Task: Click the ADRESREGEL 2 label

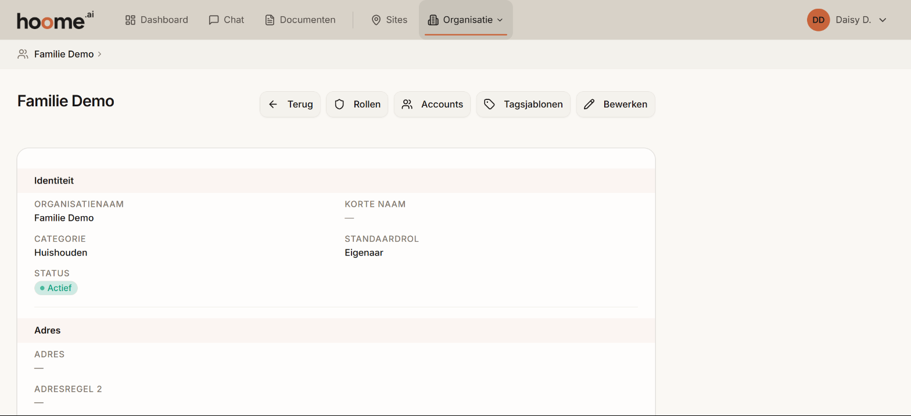Action: pos(68,389)
